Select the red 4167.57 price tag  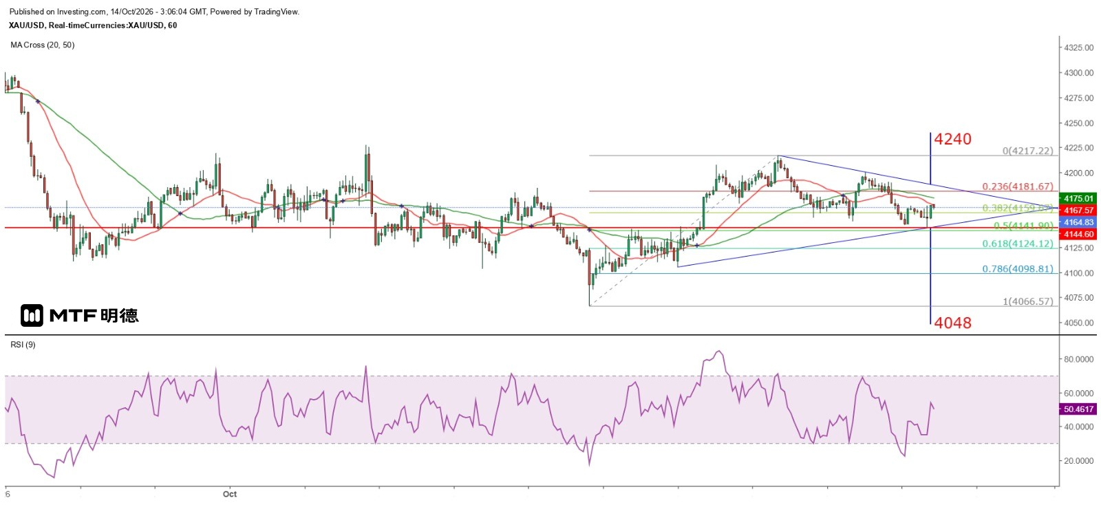tap(1078, 211)
